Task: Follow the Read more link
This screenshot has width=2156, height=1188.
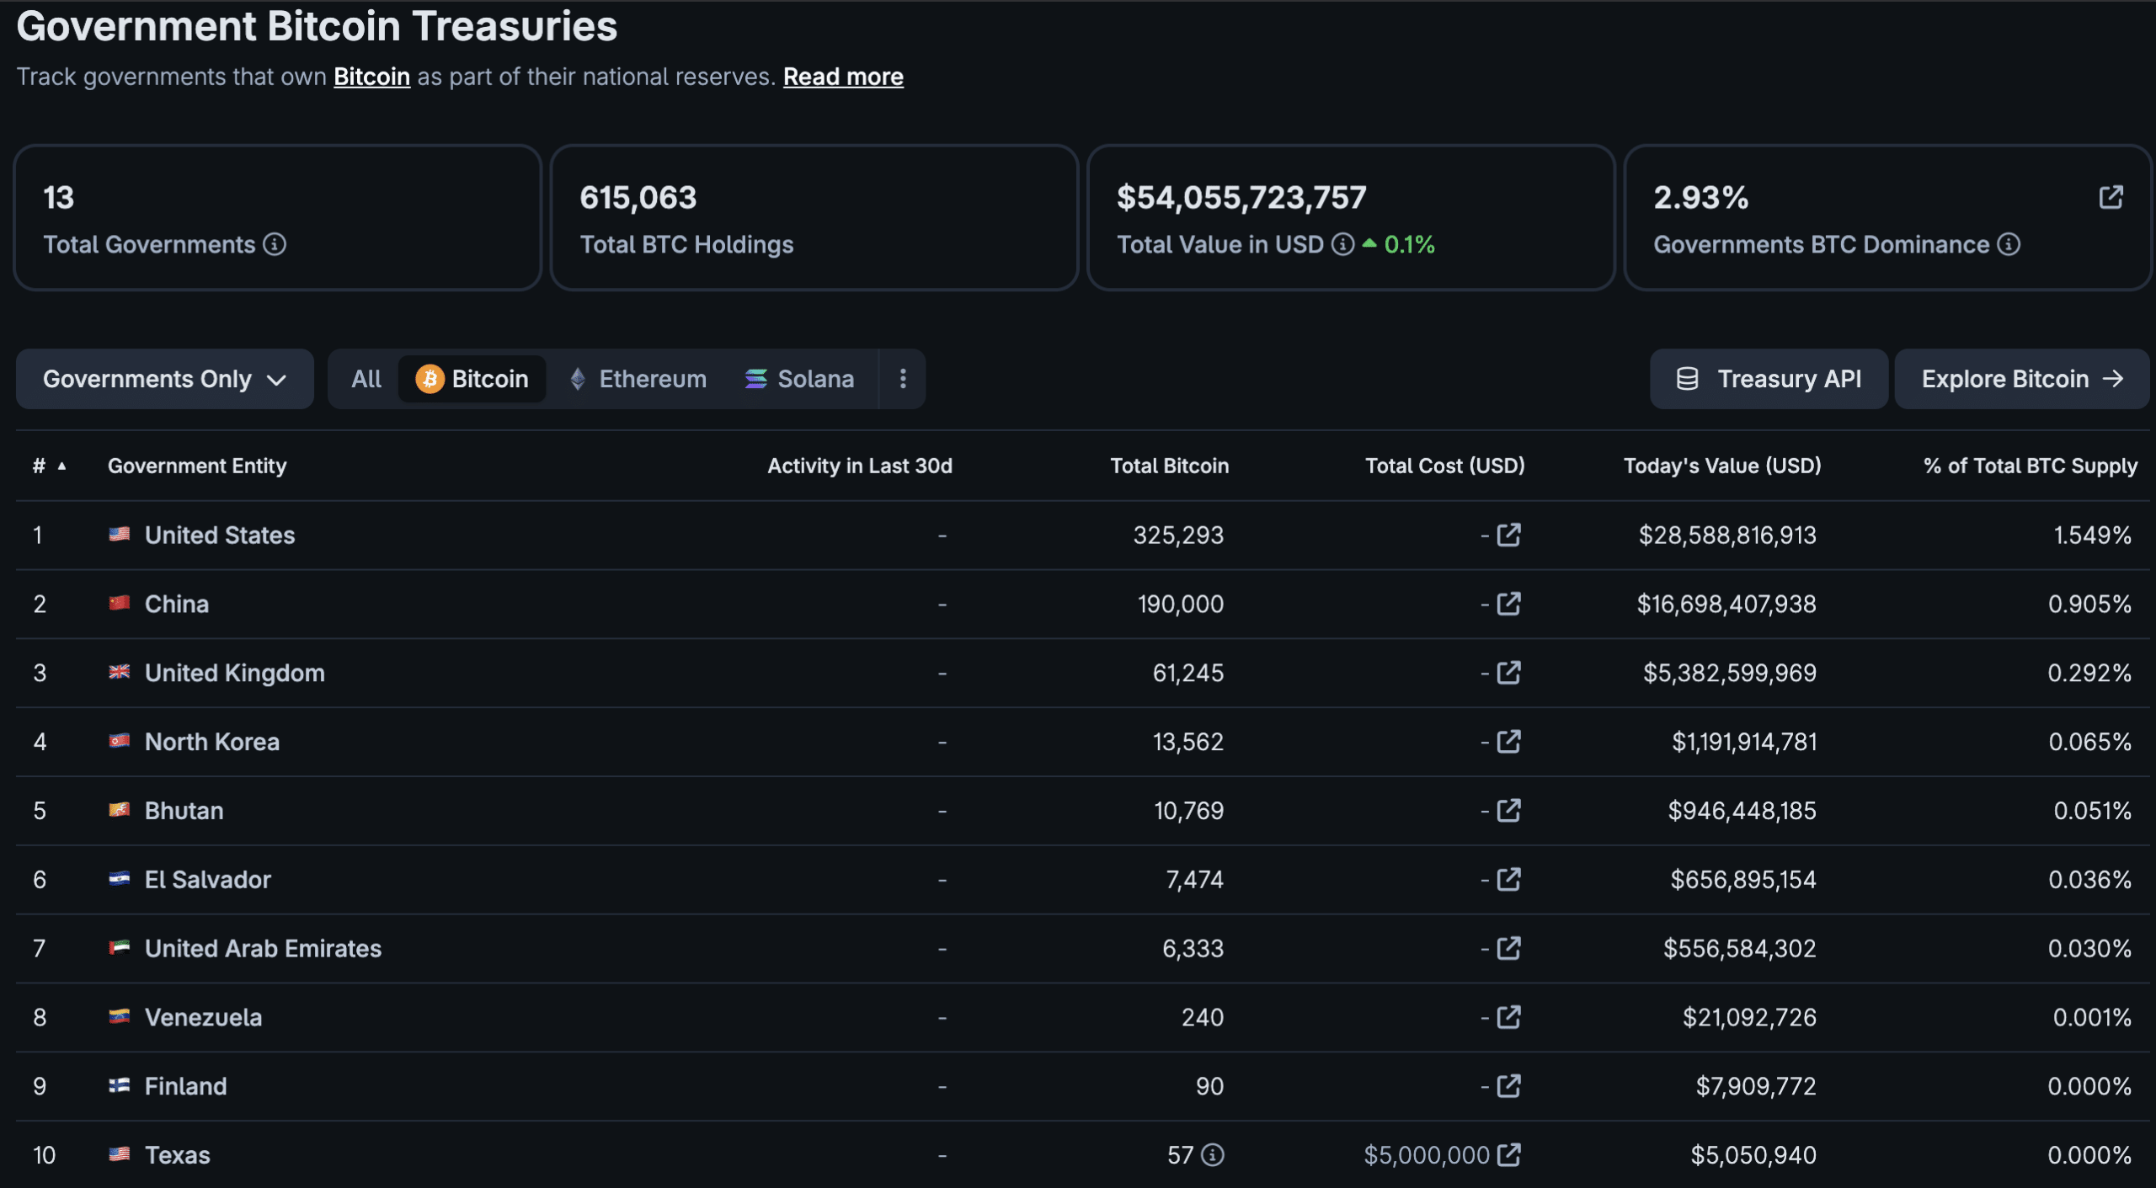Action: coord(843,77)
